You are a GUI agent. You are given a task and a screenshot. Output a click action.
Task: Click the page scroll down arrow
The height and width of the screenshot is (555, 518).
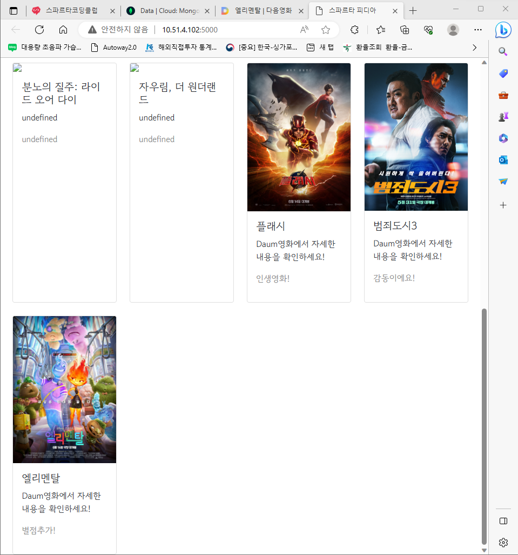click(x=484, y=550)
